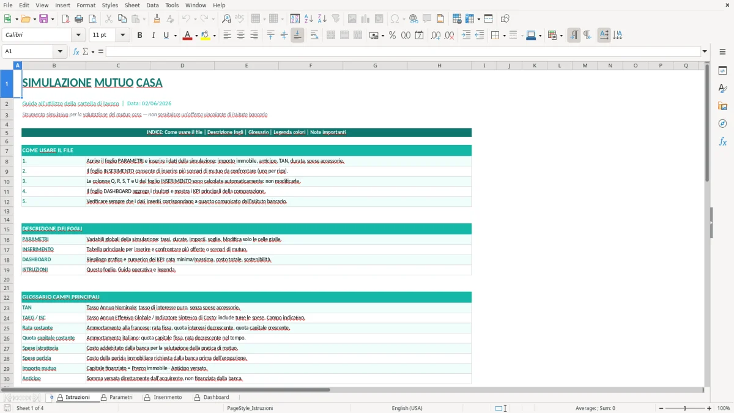
Task: Click the Save document icon
Action: point(43,19)
